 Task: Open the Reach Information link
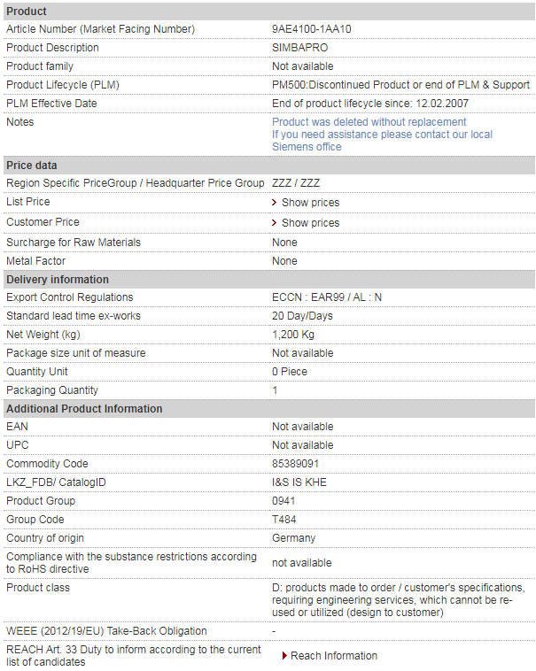334,656
